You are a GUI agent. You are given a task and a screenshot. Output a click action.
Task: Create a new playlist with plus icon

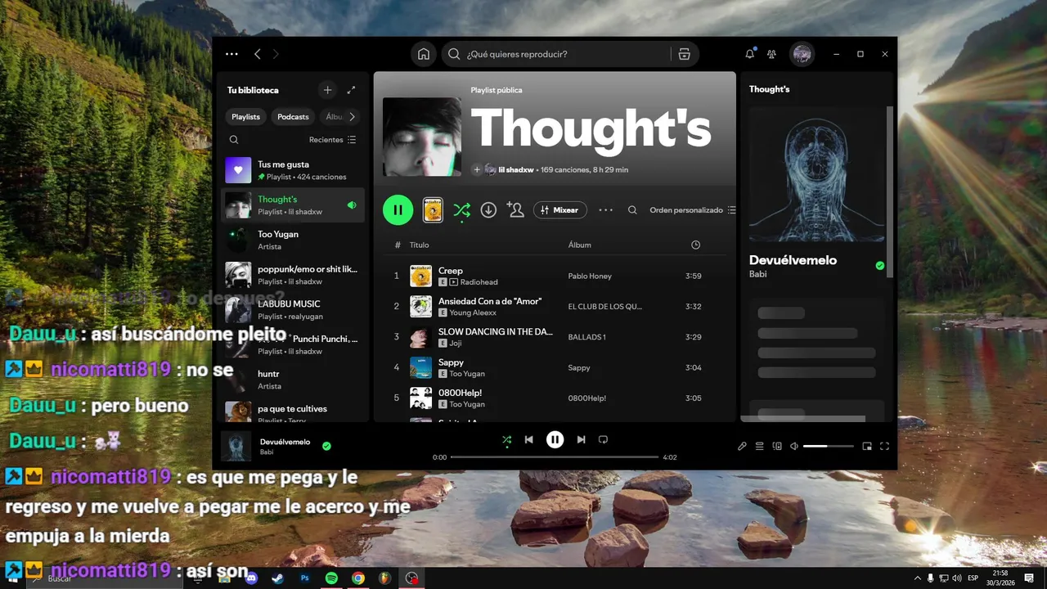click(327, 90)
